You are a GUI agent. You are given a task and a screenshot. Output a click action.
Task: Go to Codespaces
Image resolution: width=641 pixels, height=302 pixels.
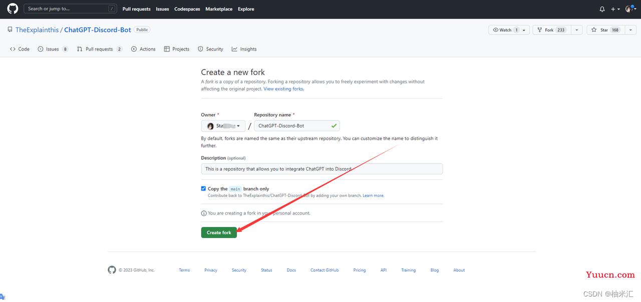187,9
